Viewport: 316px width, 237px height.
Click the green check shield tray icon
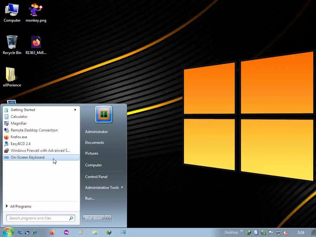pos(264,233)
